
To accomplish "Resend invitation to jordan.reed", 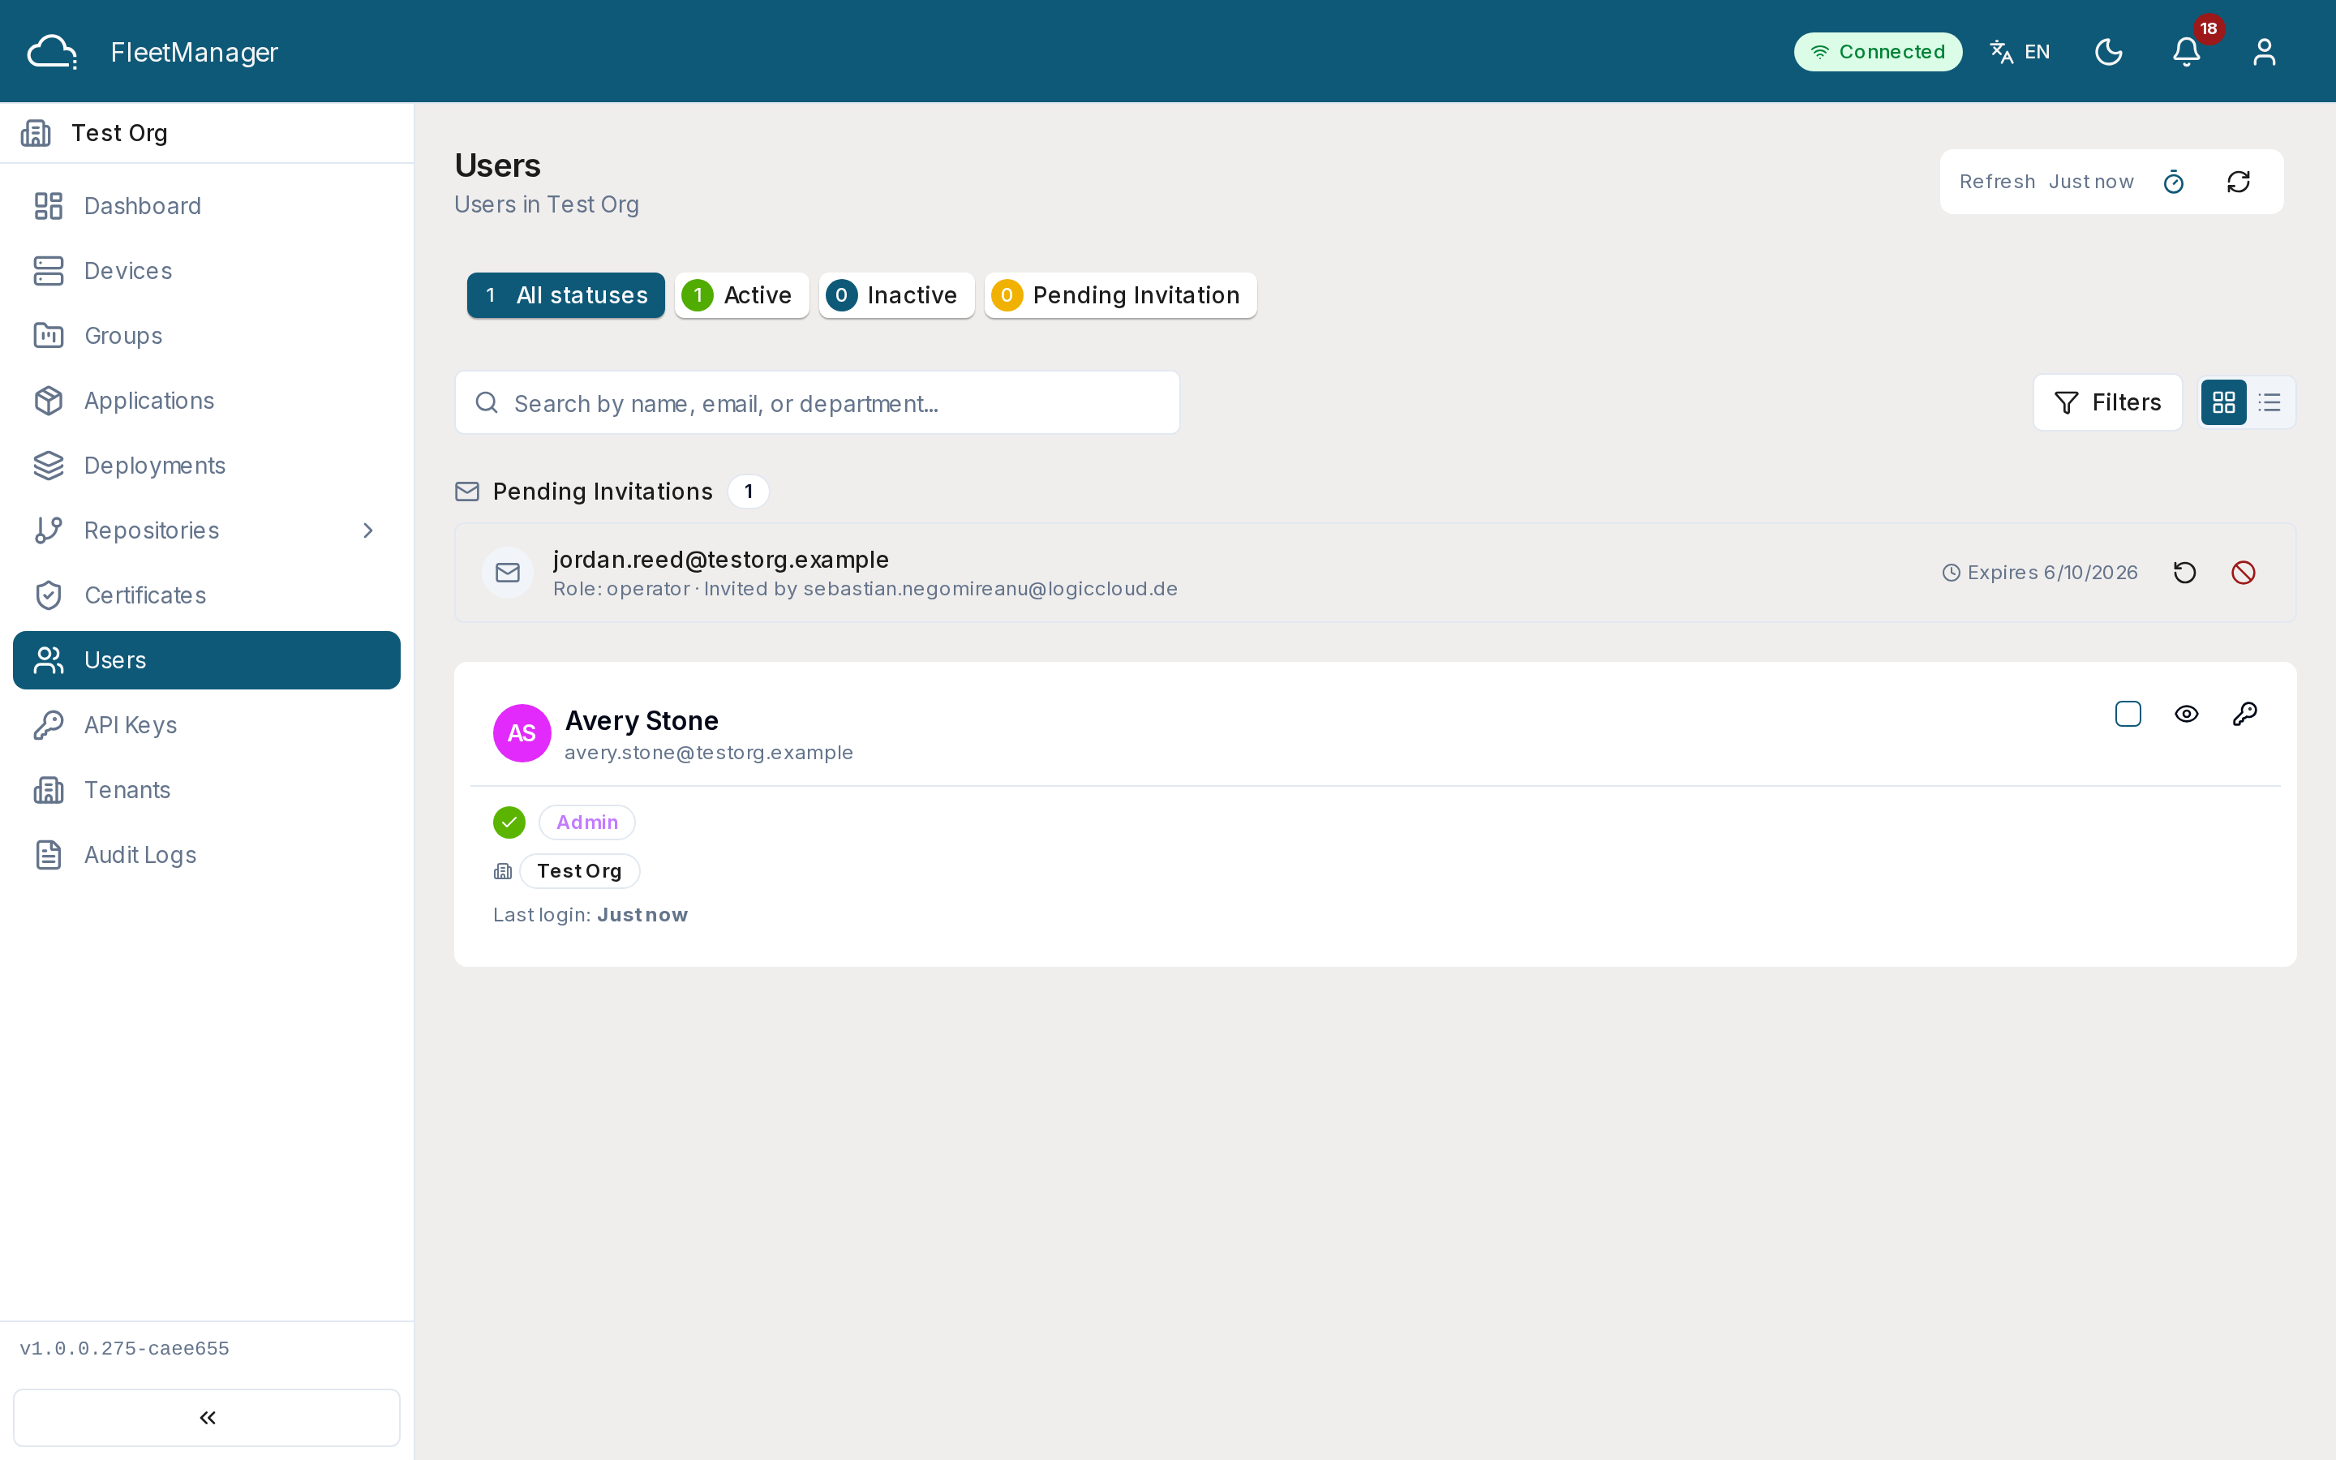I will tap(2184, 573).
